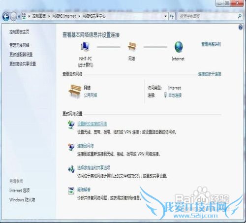Viewport: 246px width, 223px height.
Task: Click 连接或断开连接 link
Action: click(210, 74)
